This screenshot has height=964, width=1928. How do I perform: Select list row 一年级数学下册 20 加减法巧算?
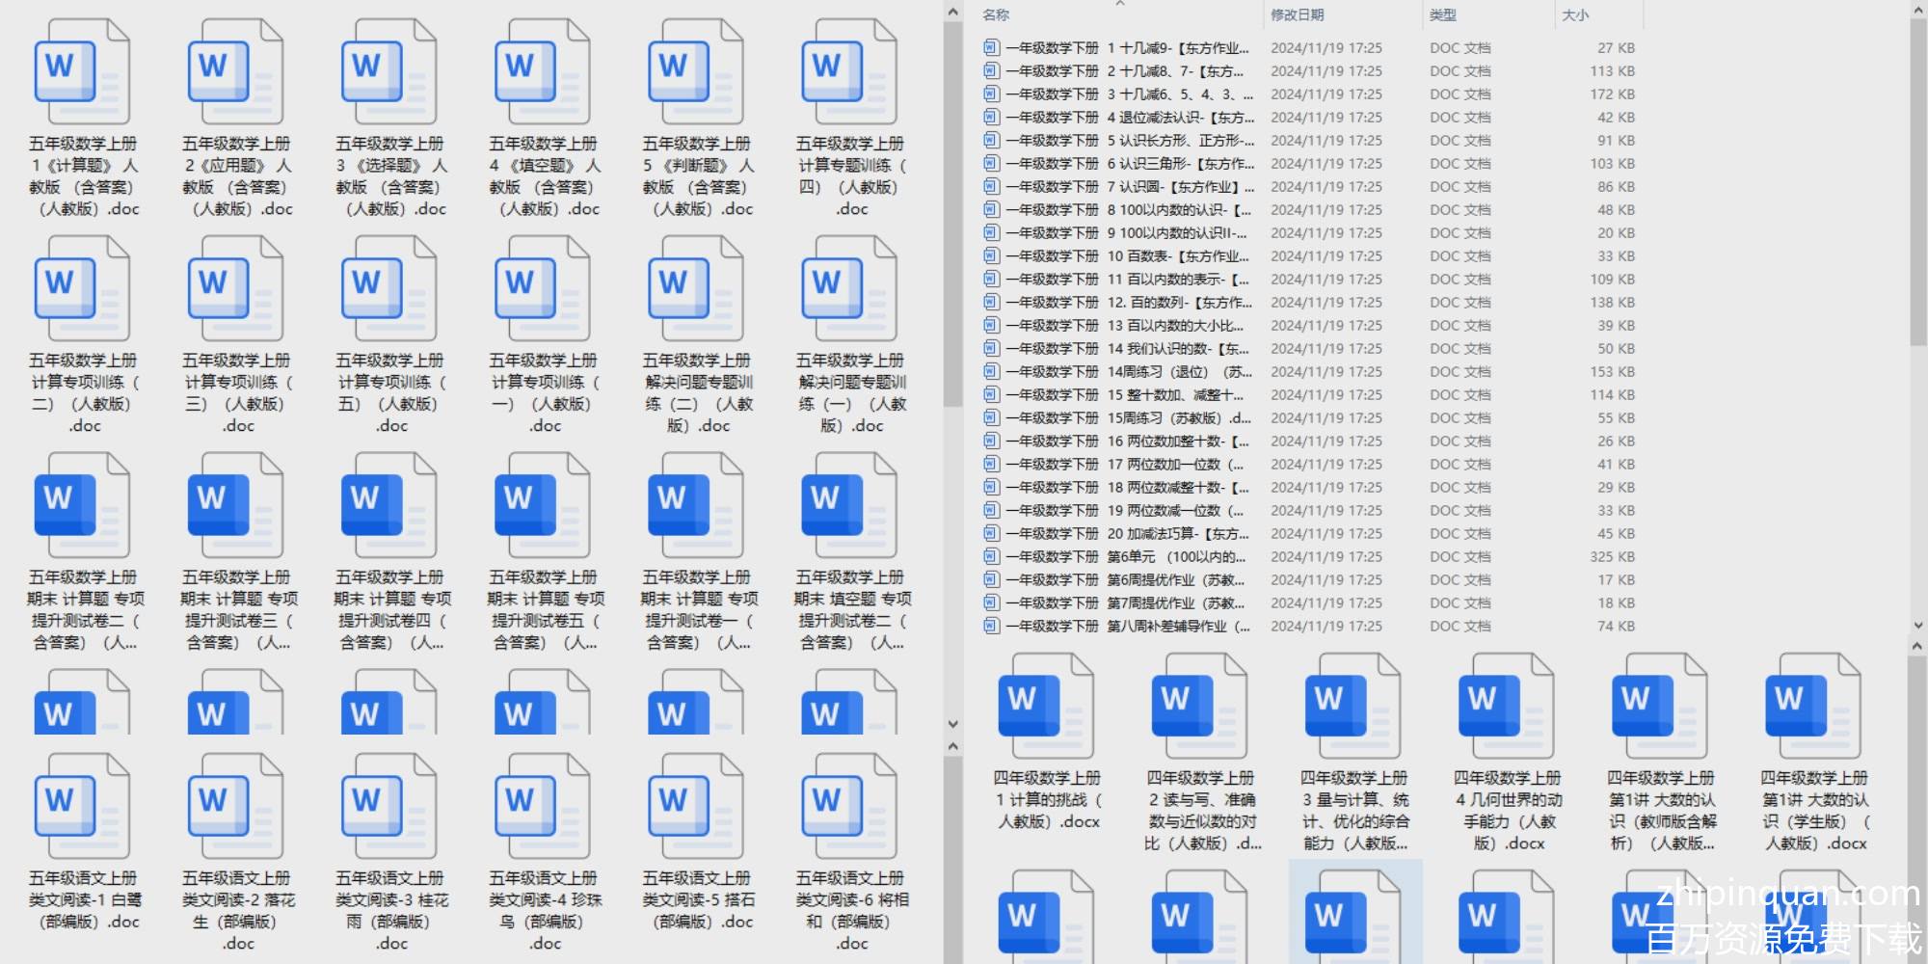[x=1309, y=533]
